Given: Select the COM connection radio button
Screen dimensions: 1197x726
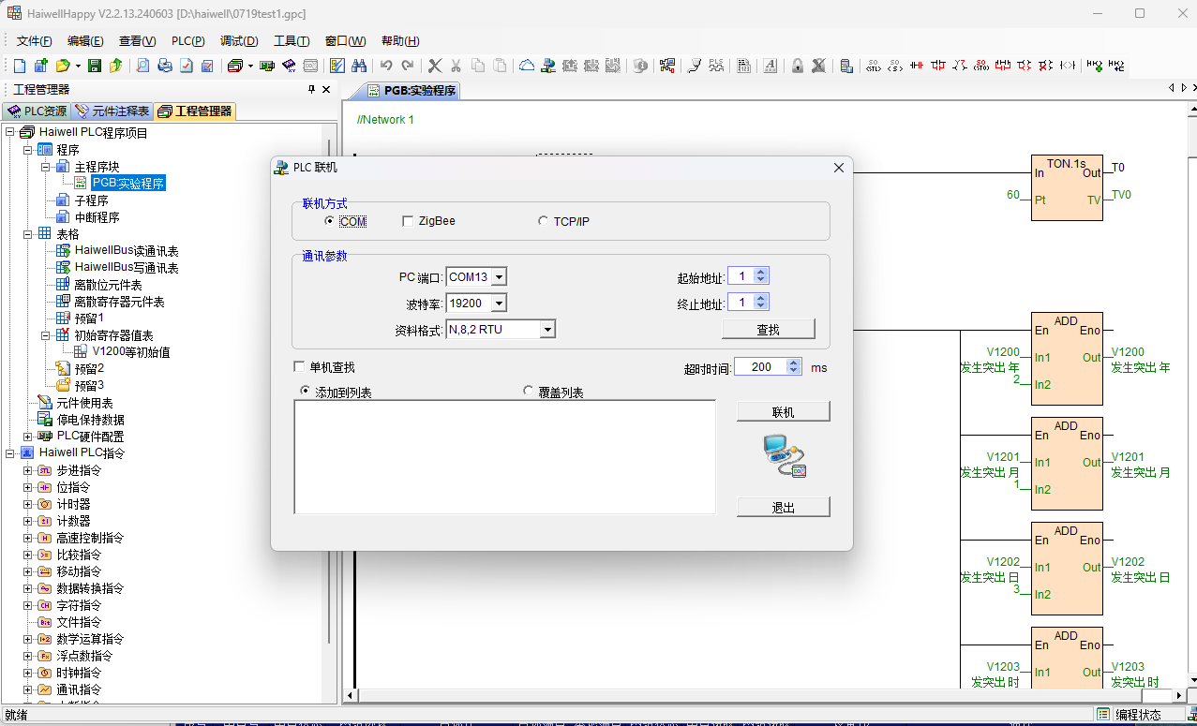Looking at the screenshot, I should click(x=329, y=221).
